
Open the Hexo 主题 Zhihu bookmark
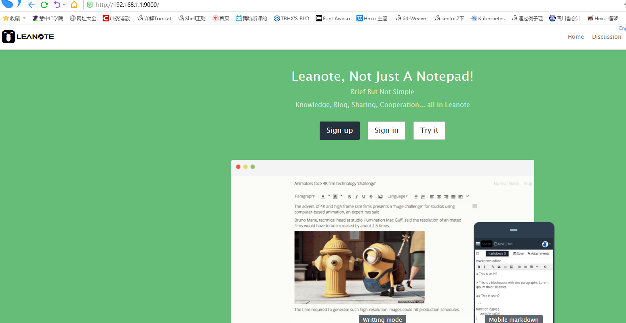pyautogui.click(x=372, y=18)
